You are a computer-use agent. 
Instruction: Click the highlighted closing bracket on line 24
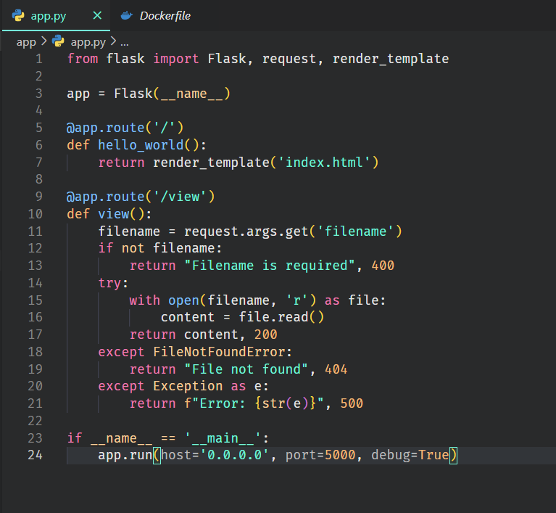[453, 455]
